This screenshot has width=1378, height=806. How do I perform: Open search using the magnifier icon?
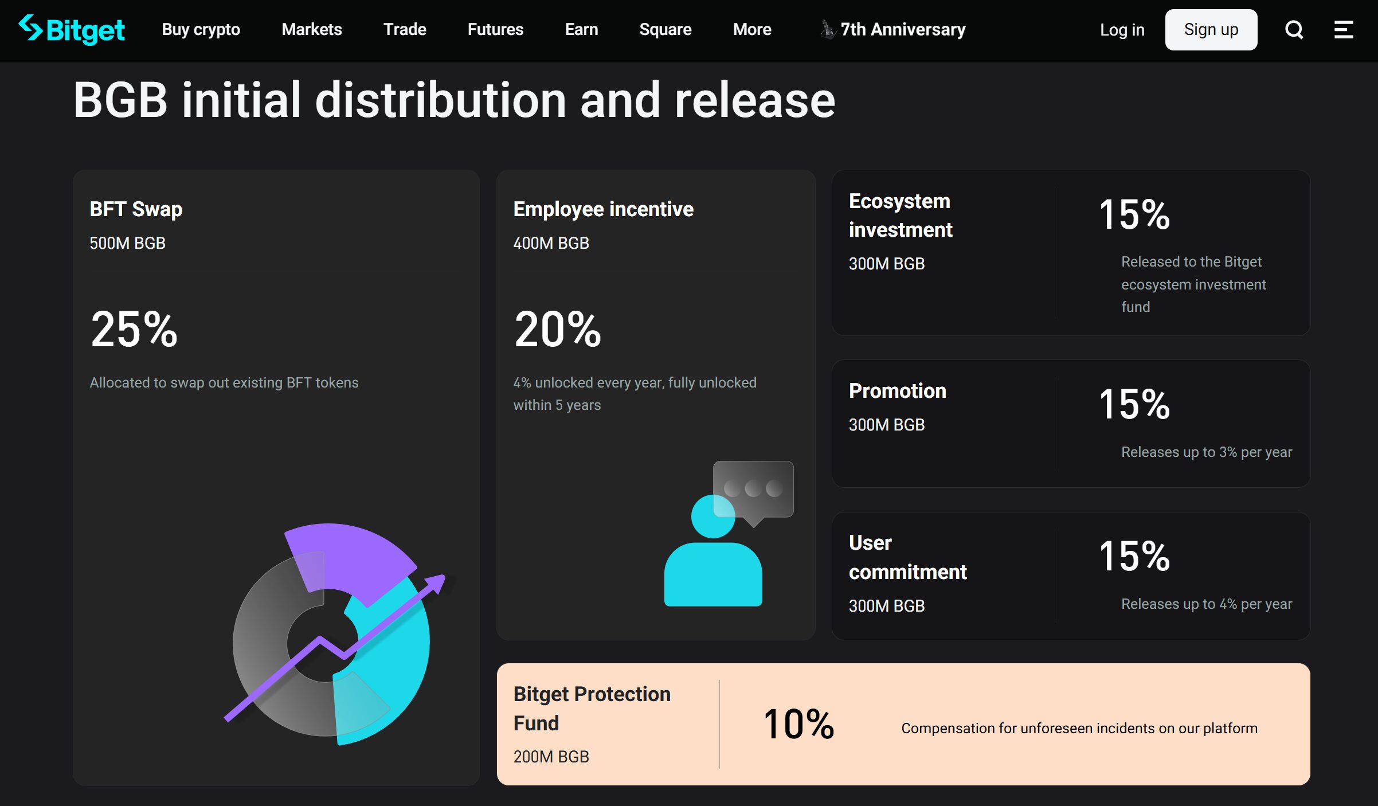point(1293,29)
